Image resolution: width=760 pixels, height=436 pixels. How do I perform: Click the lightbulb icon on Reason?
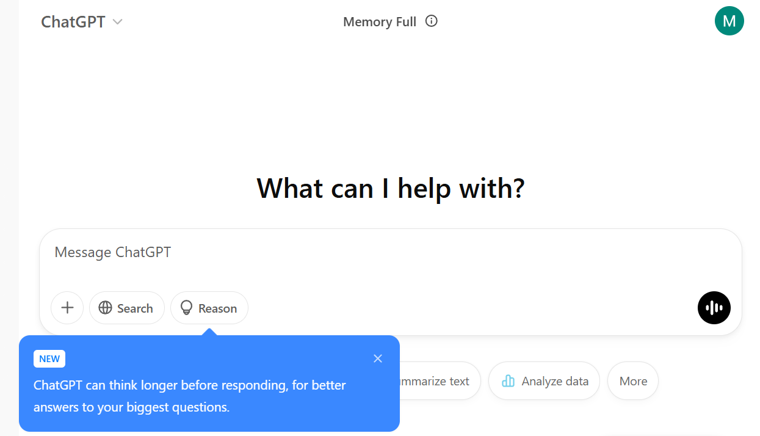(x=187, y=308)
